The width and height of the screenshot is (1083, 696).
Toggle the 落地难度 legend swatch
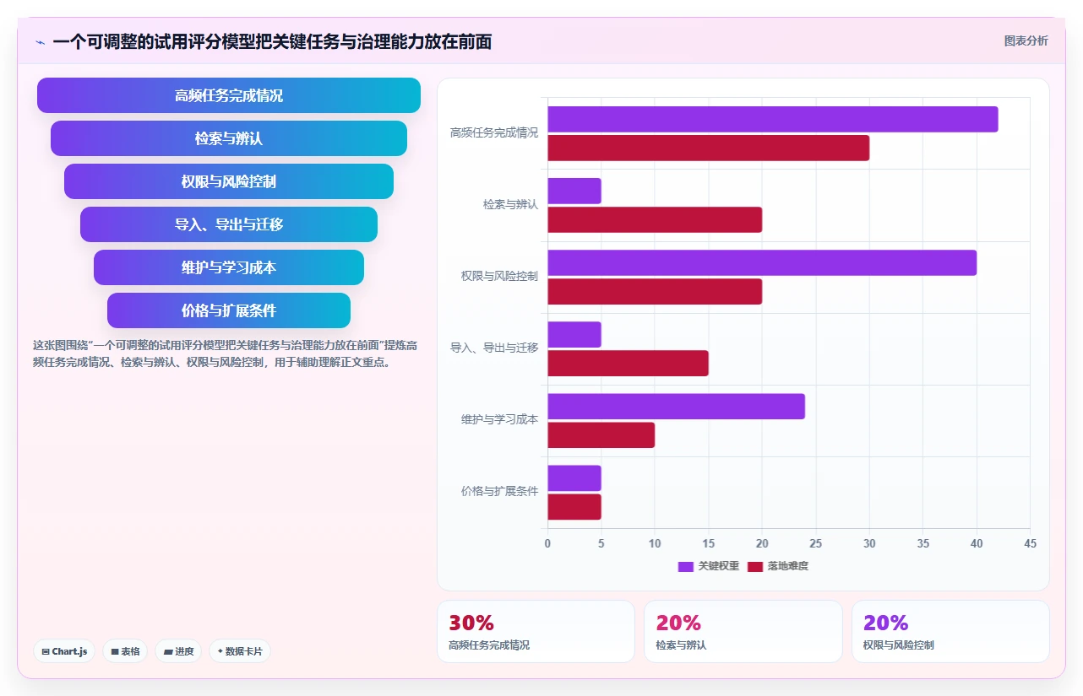(755, 566)
